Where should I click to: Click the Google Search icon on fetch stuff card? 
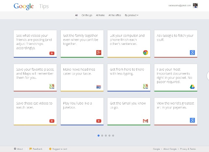[192, 53]
